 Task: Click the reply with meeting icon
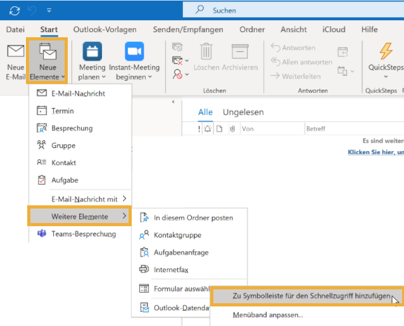pos(343,52)
